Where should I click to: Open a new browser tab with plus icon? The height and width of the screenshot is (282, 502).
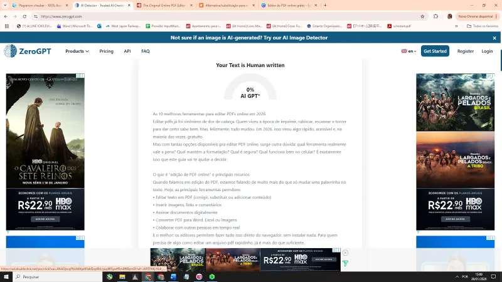(x=324, y=5)
